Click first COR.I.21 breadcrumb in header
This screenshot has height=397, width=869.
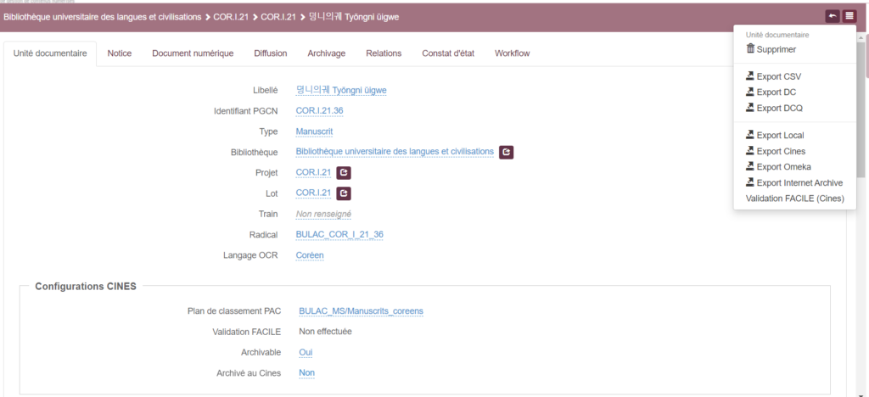click(231, 17)
